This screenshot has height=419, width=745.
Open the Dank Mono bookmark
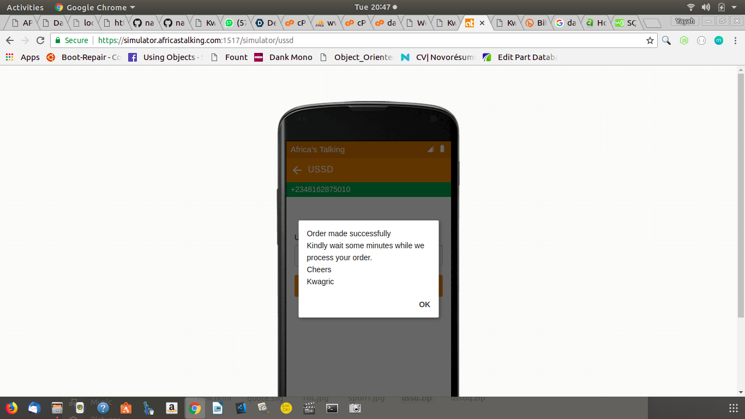[284, 57]
